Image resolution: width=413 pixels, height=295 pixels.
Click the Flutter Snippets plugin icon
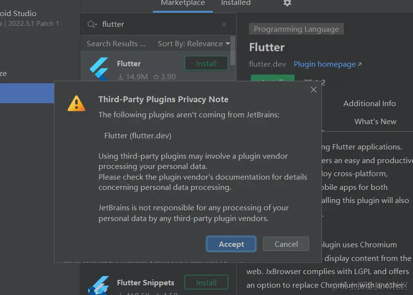coord(100,285)
